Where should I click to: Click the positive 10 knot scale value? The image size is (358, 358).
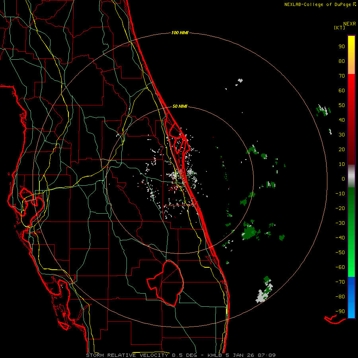point(342,164)
